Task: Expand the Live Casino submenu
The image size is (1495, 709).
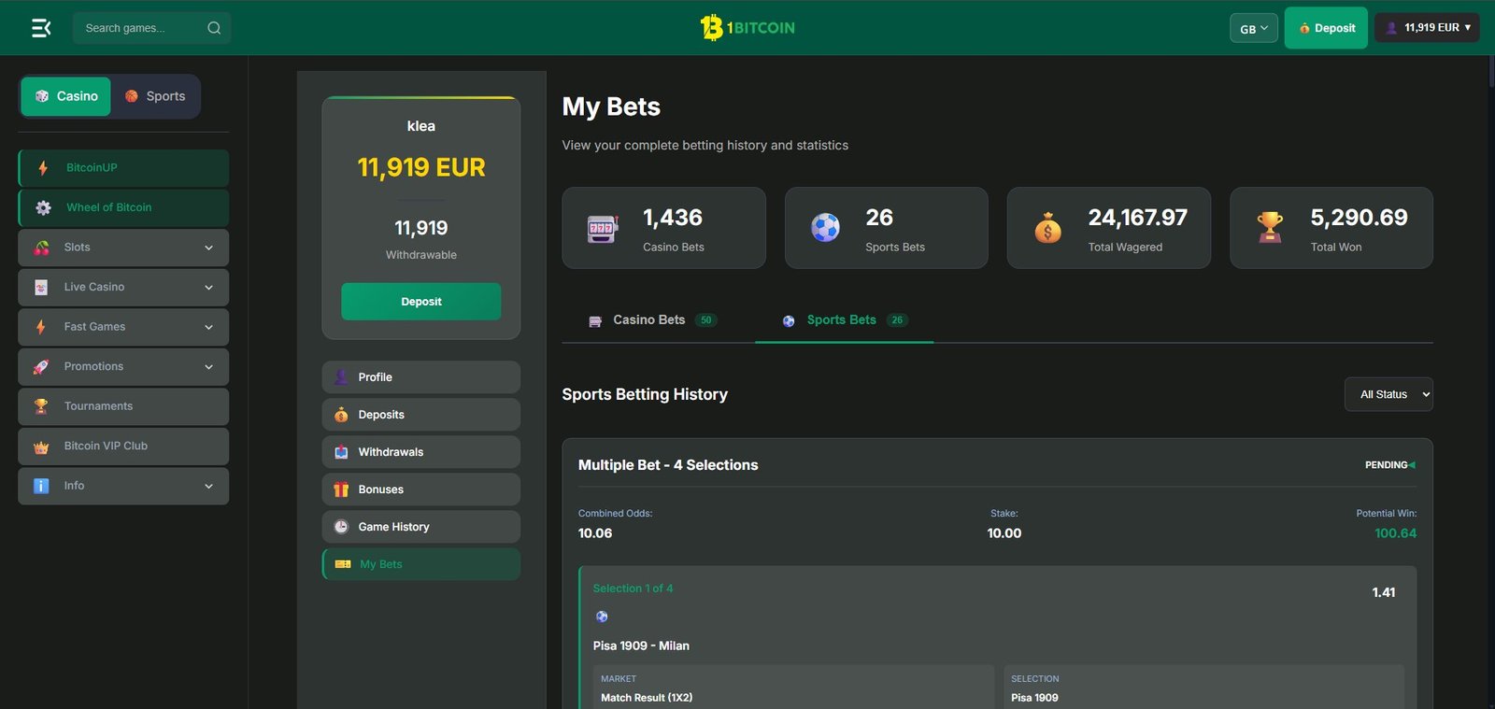Action: click(x=123, y=287)
